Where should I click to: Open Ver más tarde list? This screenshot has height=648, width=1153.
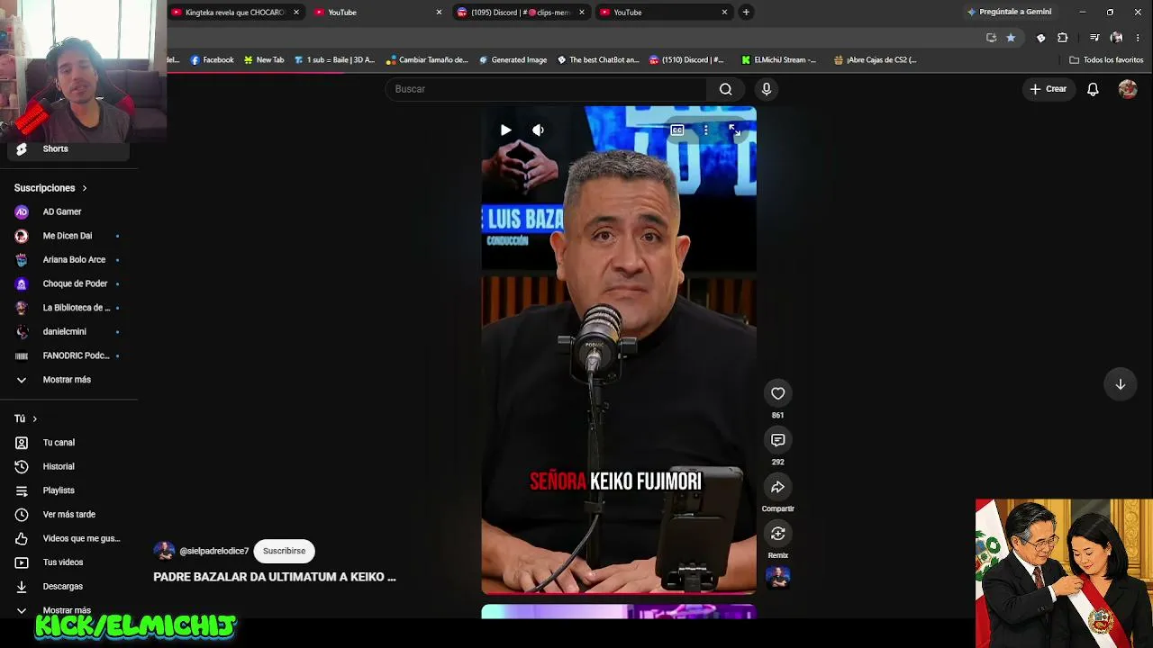[68, 515]
